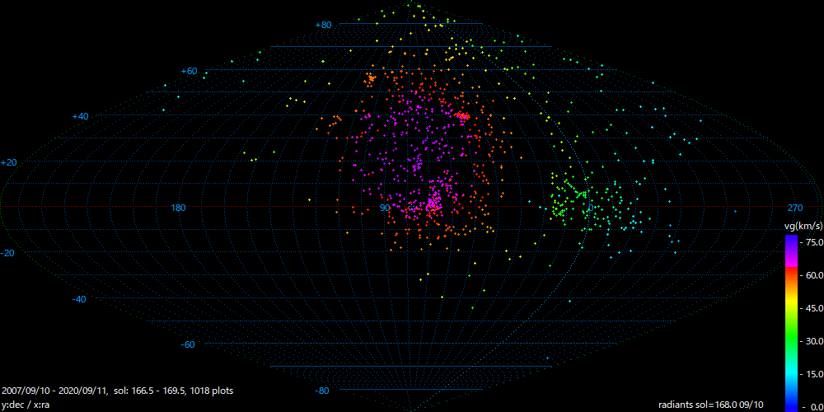Click the 270 right ascension label
The height and width of the screenshot is (412, 824).
795,208
